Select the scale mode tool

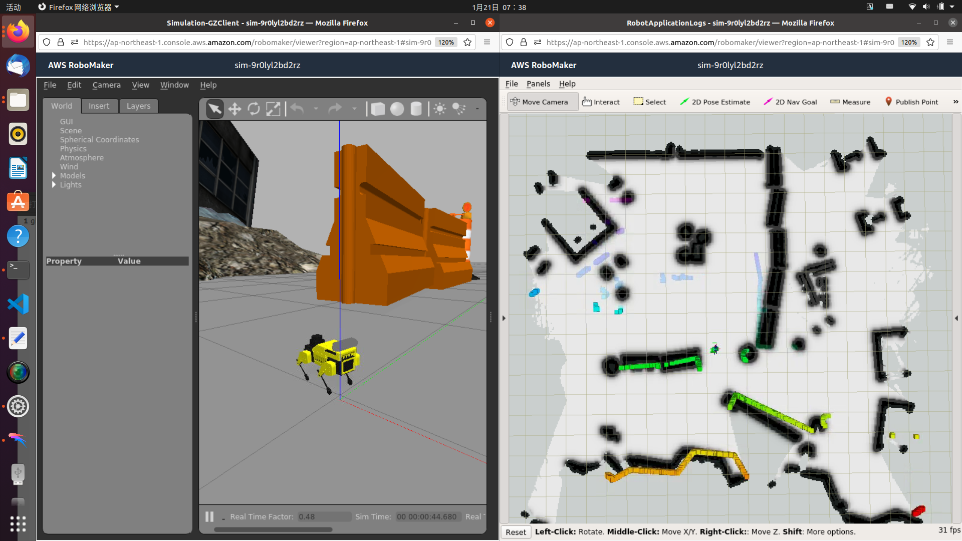273,109
